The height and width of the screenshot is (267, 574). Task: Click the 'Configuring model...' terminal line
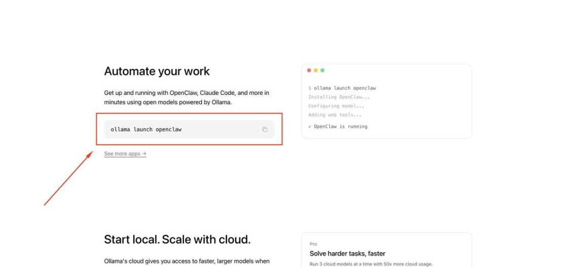(336, 106)
